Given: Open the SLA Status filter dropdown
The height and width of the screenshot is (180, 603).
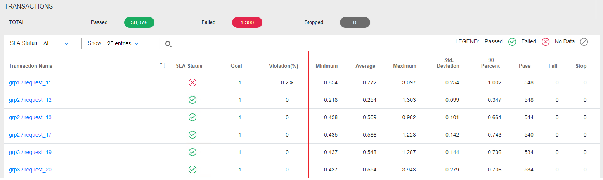Looking at the screenshot, I should point(55,43).
